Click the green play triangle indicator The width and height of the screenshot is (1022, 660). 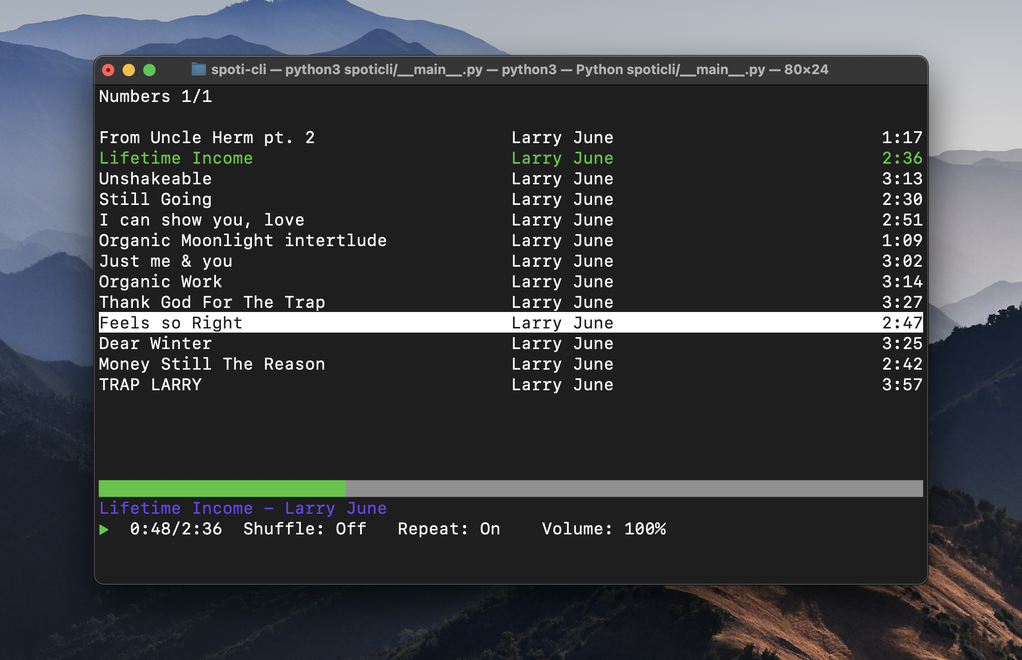click(106, 529)
